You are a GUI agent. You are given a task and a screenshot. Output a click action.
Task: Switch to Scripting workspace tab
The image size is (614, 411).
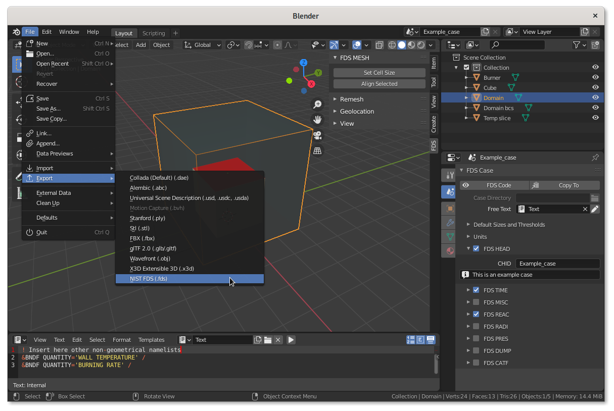click(154, 33)
